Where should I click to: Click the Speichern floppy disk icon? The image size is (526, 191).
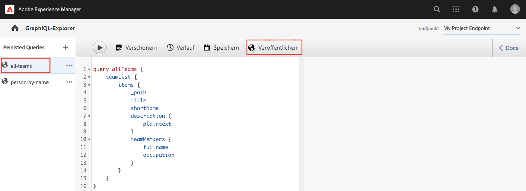click(207, 48)
